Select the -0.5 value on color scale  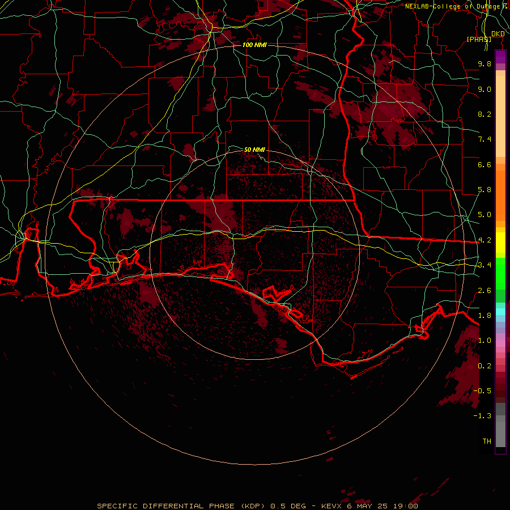(482, 391)
